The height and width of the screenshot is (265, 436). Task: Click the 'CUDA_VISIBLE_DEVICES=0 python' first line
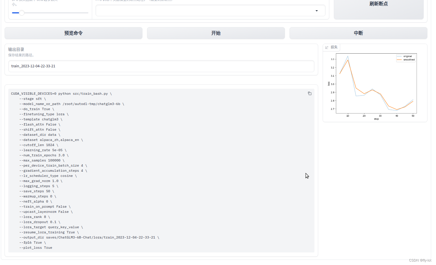(62, 94)
